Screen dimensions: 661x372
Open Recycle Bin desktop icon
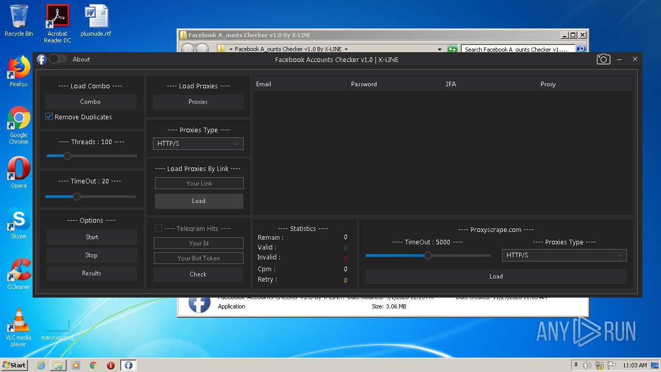[x=19, y=21]
